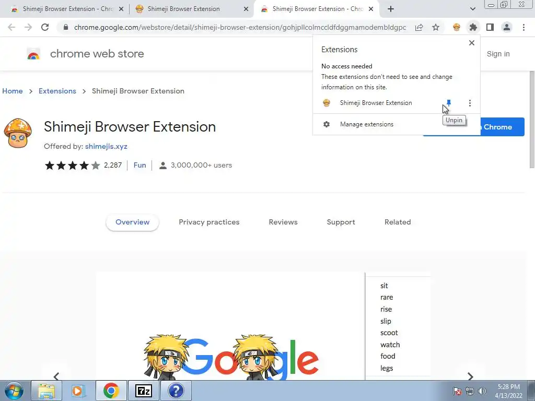This screenshot has height=401, width=535.
Task: Open more options for Shimeji Browser Extension
Action: pos(470,103)
